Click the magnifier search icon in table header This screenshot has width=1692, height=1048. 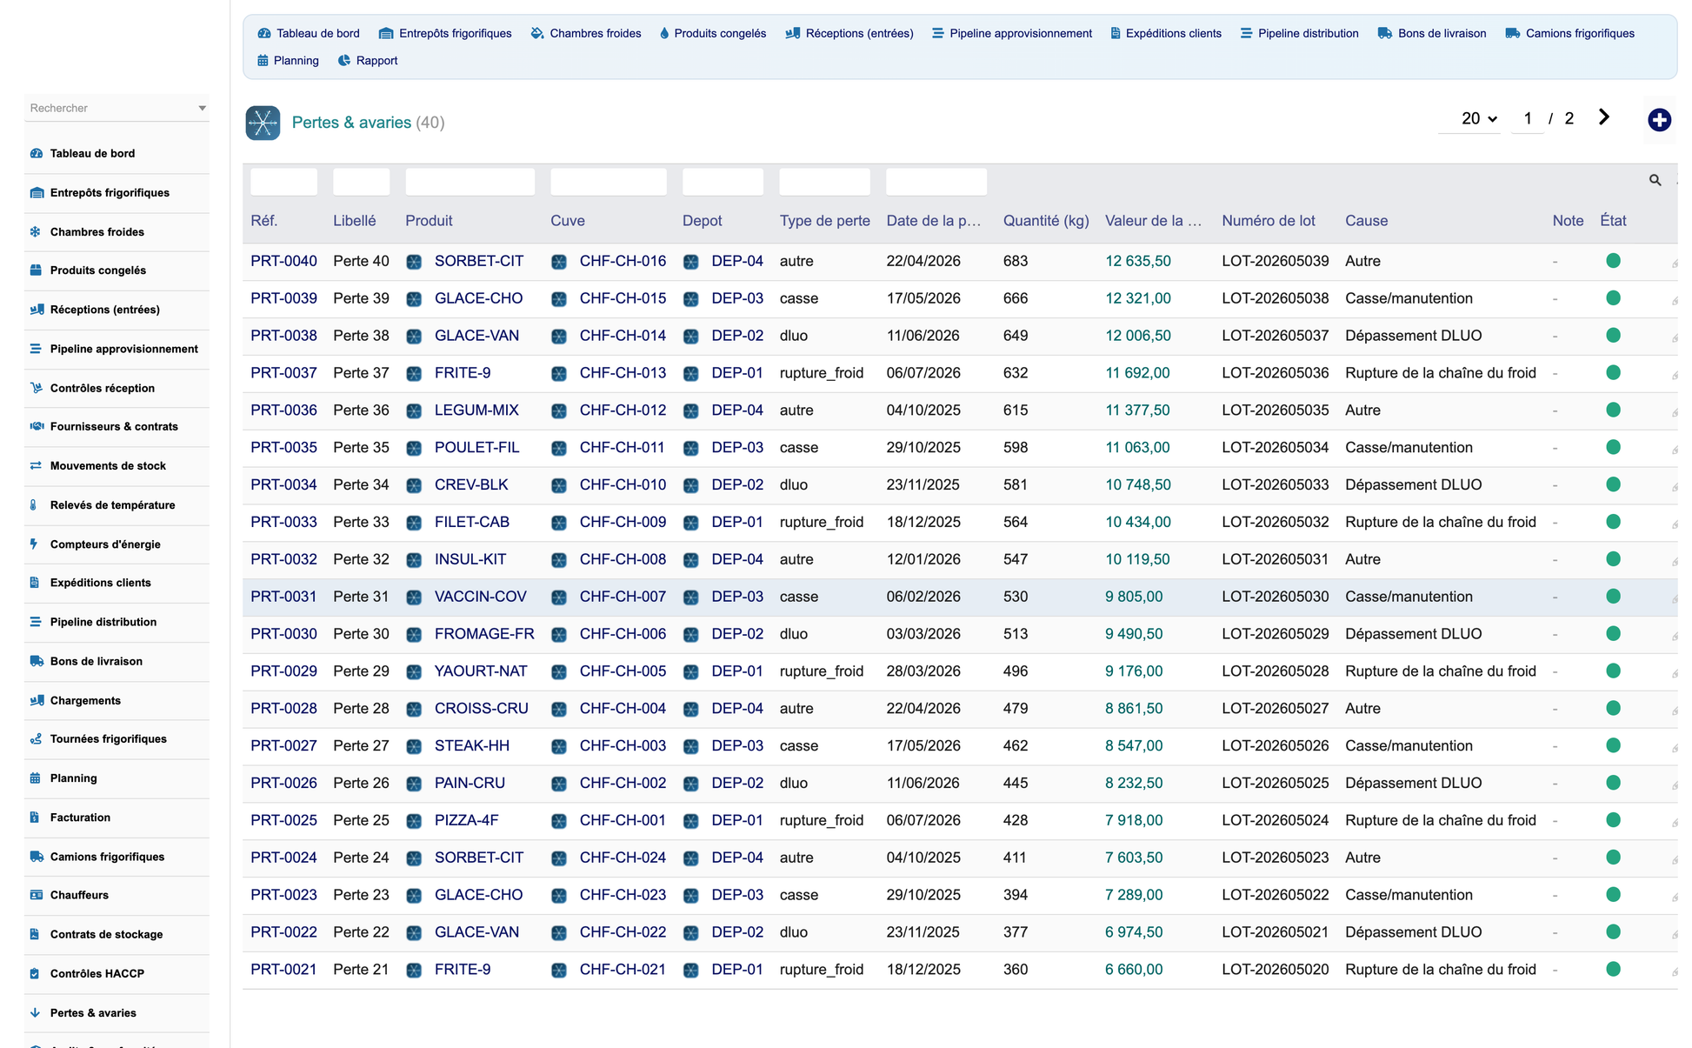[1655, 180]
